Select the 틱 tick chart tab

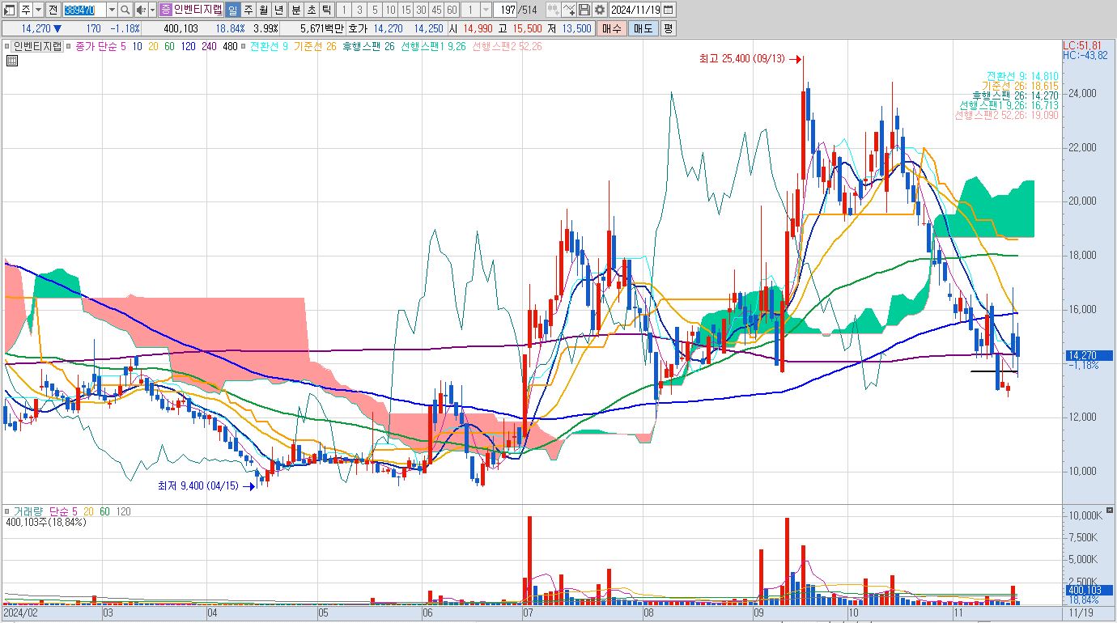click(326, 10)
